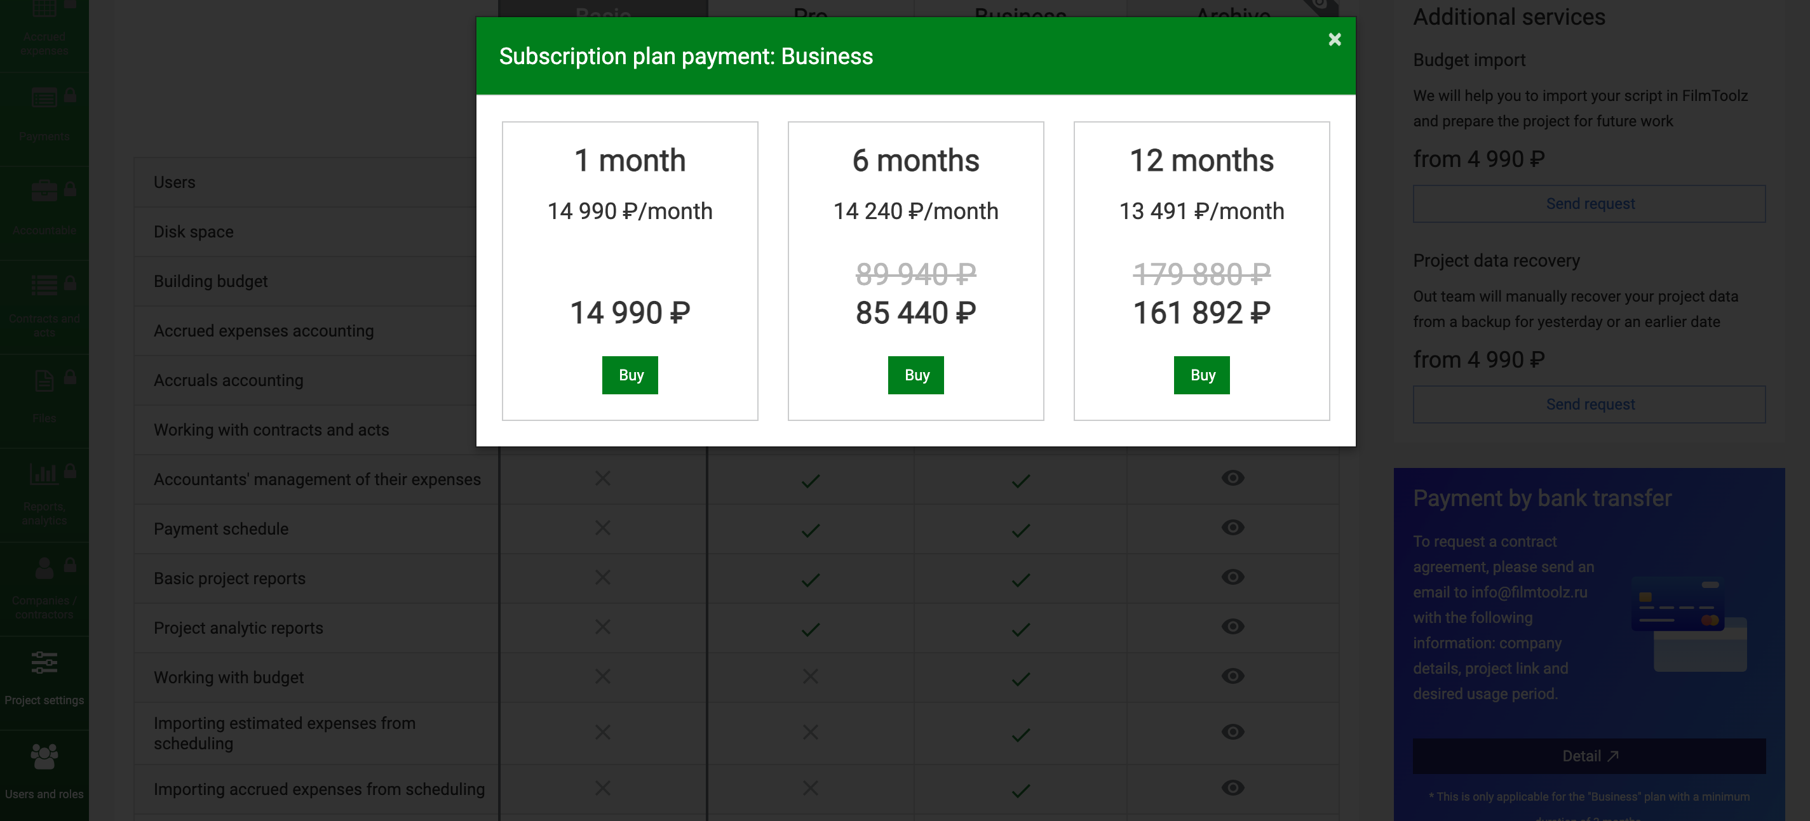
Task: Open Detail link for bank transfer payment
Action: 1590,756
